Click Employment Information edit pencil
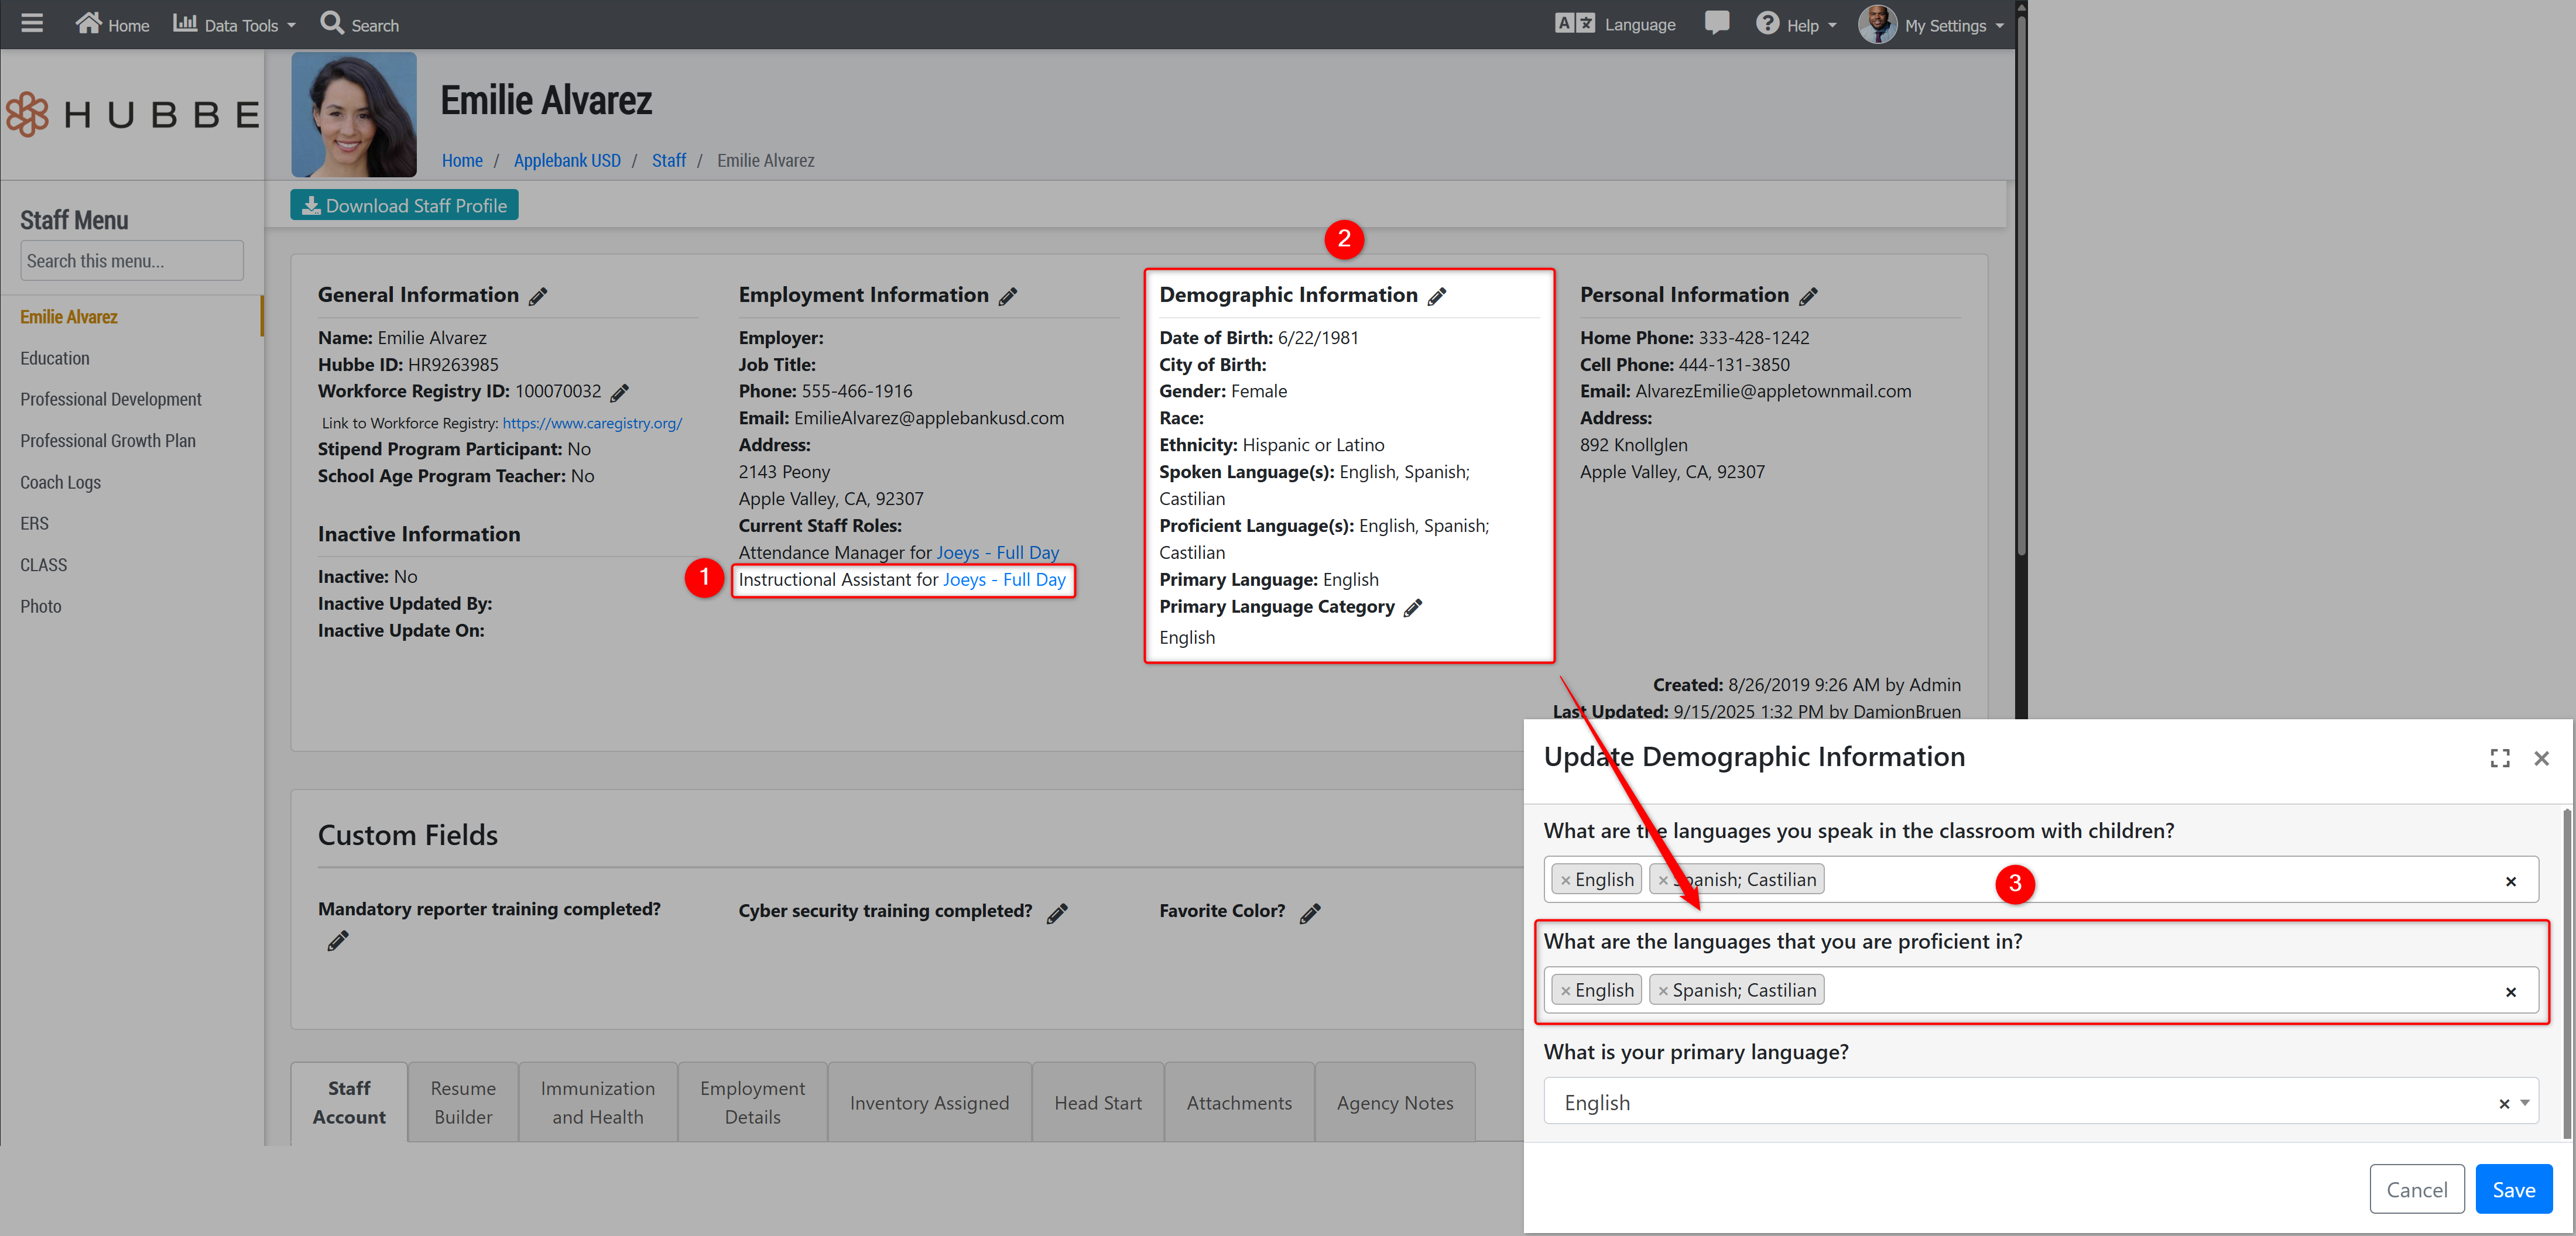 1008,296
